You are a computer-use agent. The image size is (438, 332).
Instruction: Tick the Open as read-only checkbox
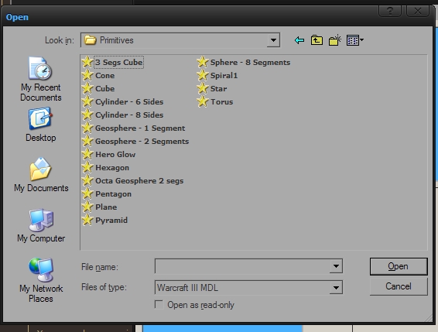[x=159, y=305]
